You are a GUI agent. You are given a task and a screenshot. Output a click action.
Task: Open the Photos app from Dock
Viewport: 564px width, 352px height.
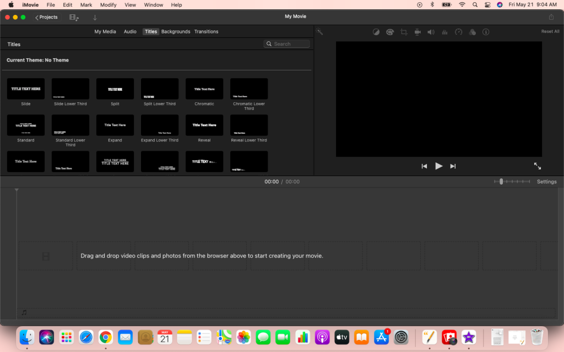pyautogui.click(x=243, y=337)
